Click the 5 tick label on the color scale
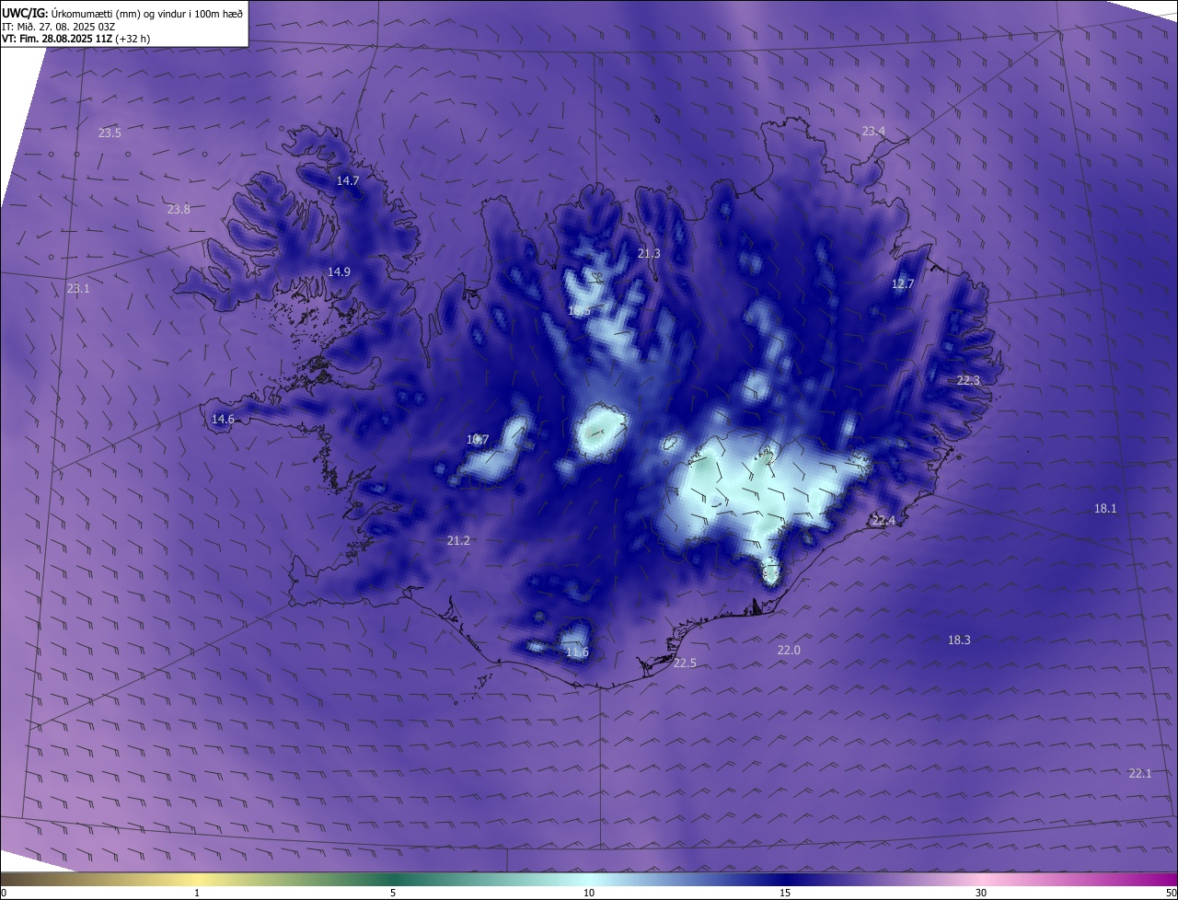 (393, 894)
